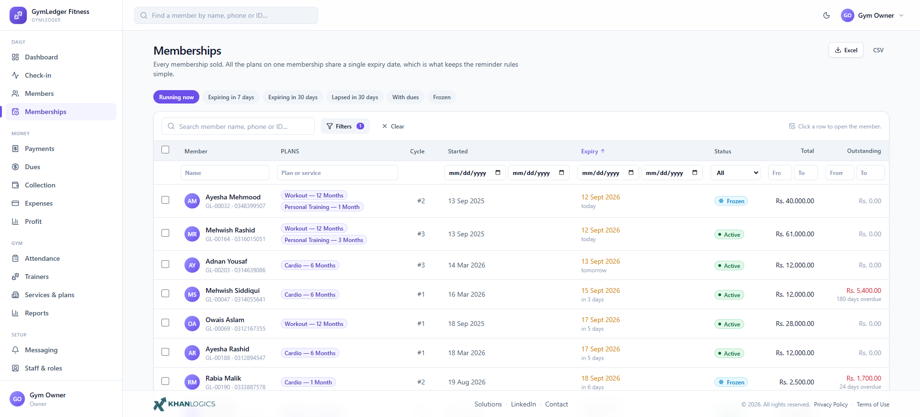Export memberships to Excel
Image resolution: width=920 pixels, height=417 pixels.
[846, 50]
